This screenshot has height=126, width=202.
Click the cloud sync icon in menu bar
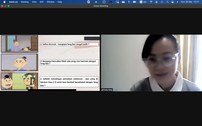pos(123,2)
